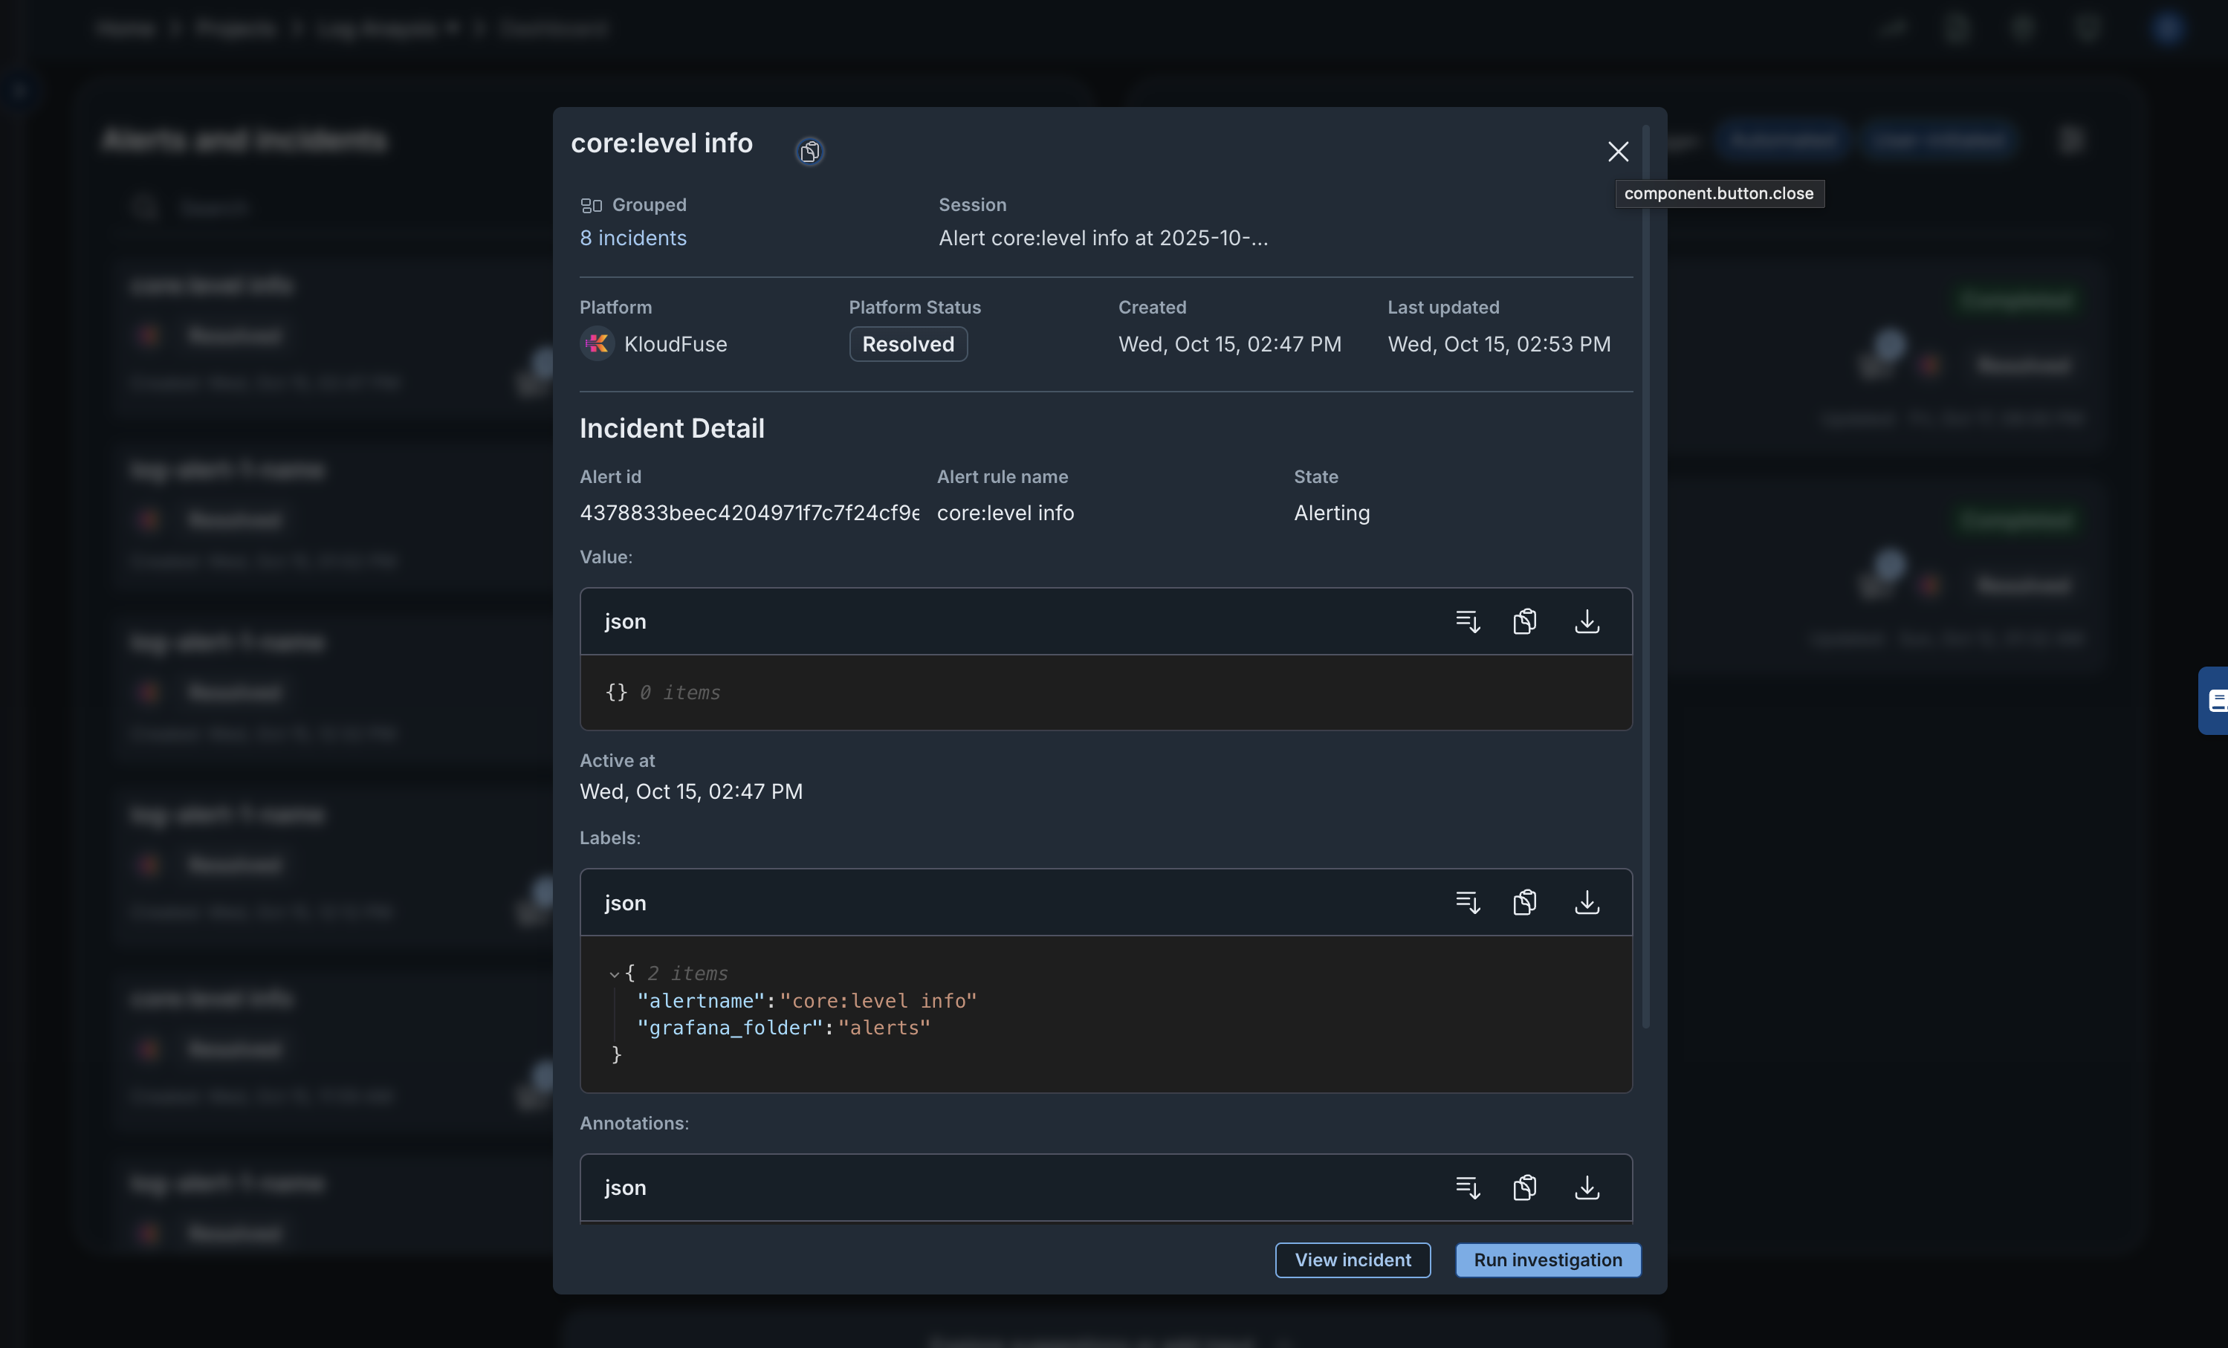Click the Resolved platform status badge
The width and height of the screenshot is (2228, 1348).
coord(908,343)
